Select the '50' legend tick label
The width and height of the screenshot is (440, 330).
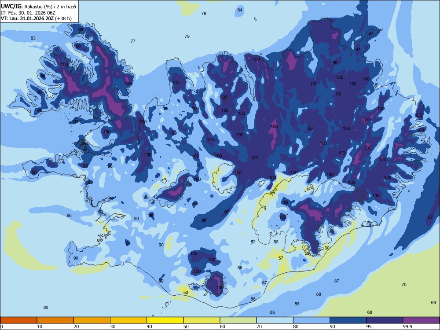[x=186, y=326]
